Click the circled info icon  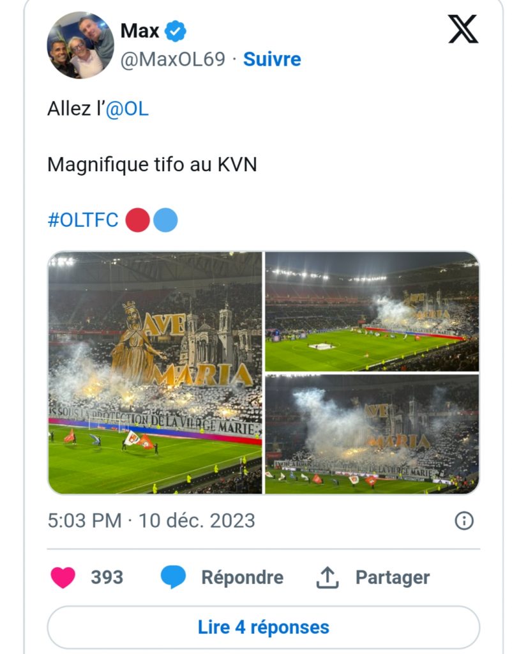pyautogui.click(x=464, y=521)
